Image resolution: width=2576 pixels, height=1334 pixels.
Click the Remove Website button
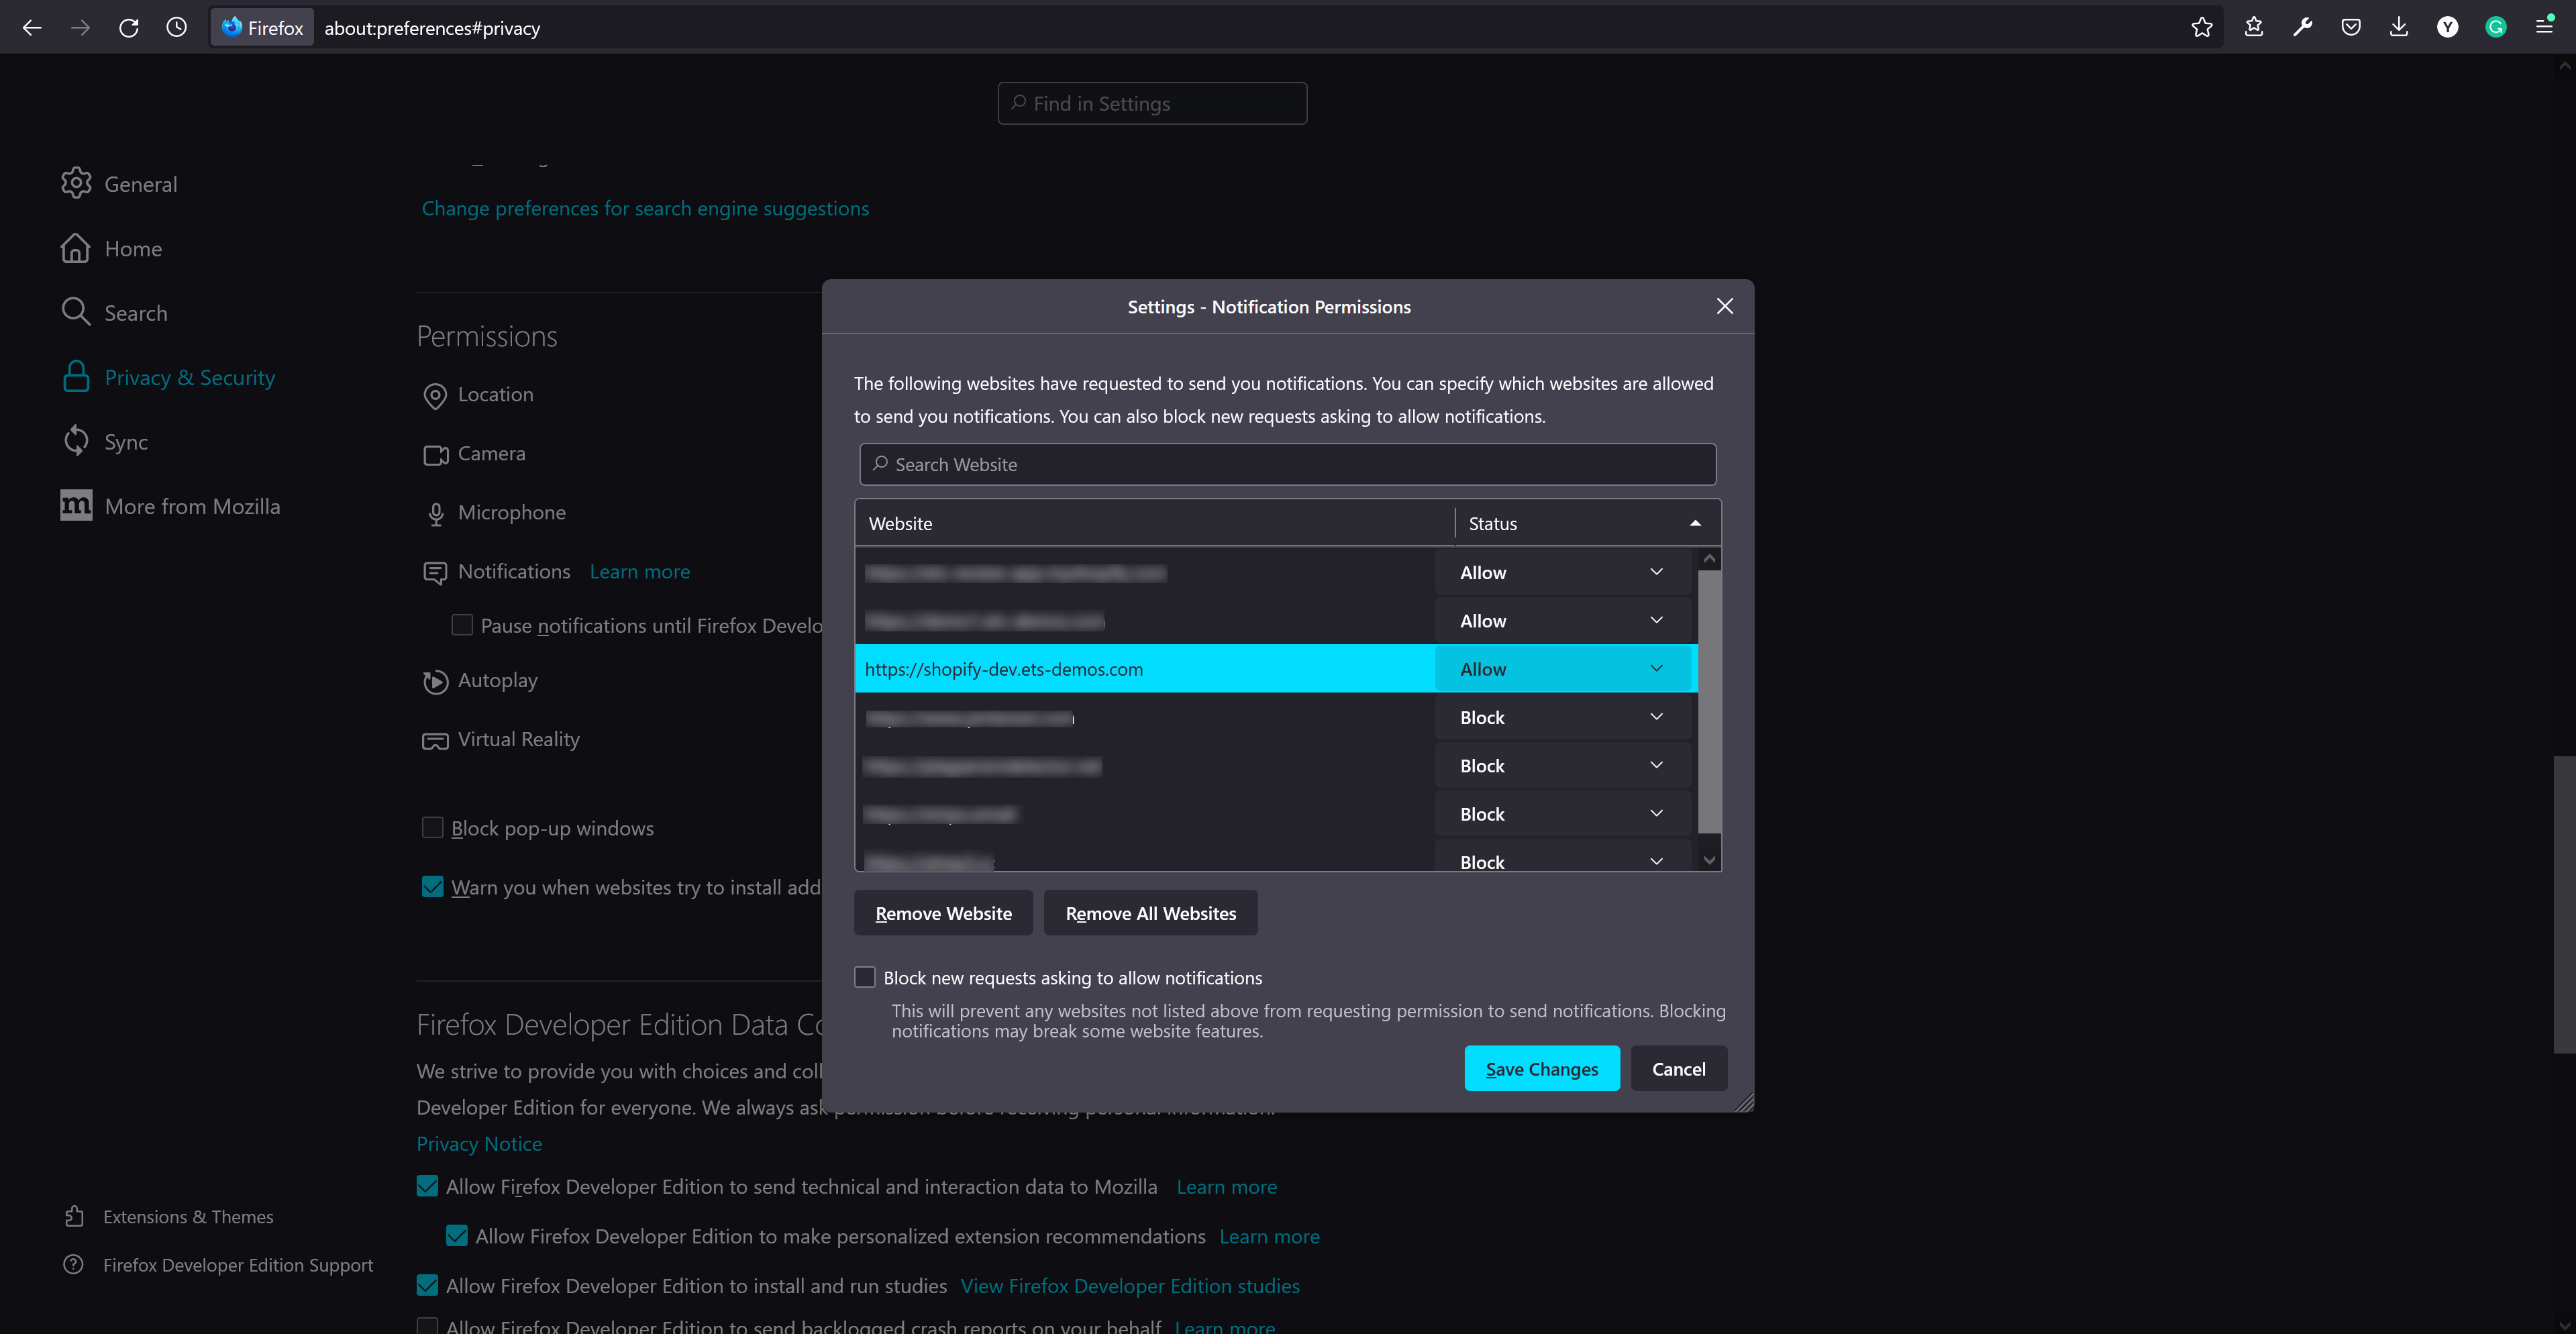943,913
